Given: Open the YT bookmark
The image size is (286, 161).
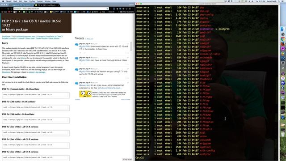Looking at the screenshot, I should pyautogui.click(x=10, y=12).
